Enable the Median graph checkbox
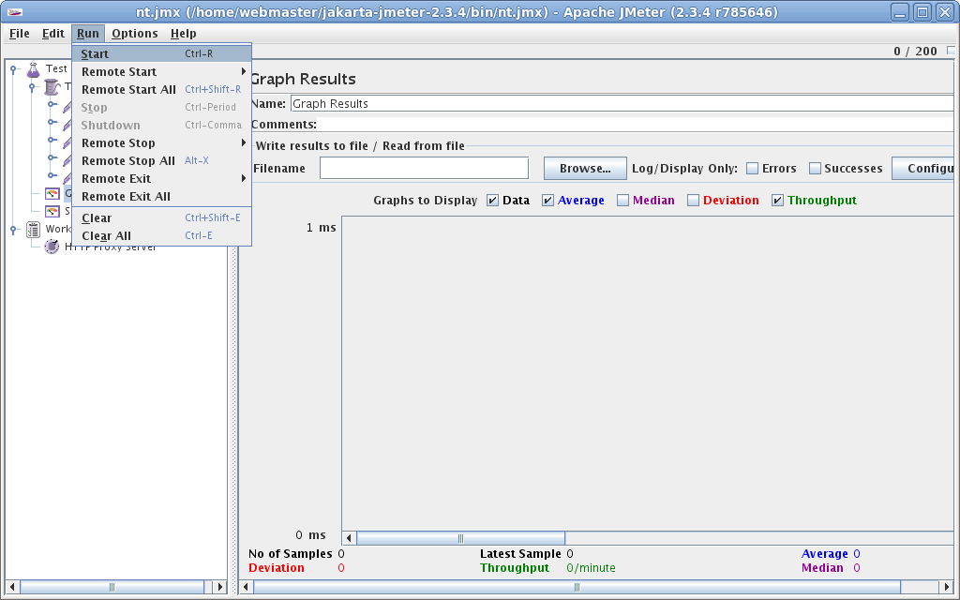 (x=622, y=201)
